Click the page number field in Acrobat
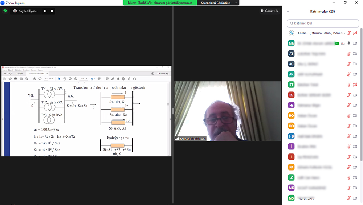The image size is (363, 205). click(46, 79)
